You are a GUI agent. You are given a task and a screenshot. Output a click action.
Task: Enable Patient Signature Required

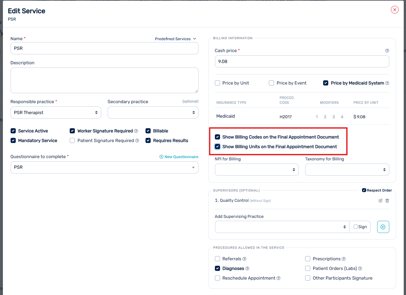(72, 140)
